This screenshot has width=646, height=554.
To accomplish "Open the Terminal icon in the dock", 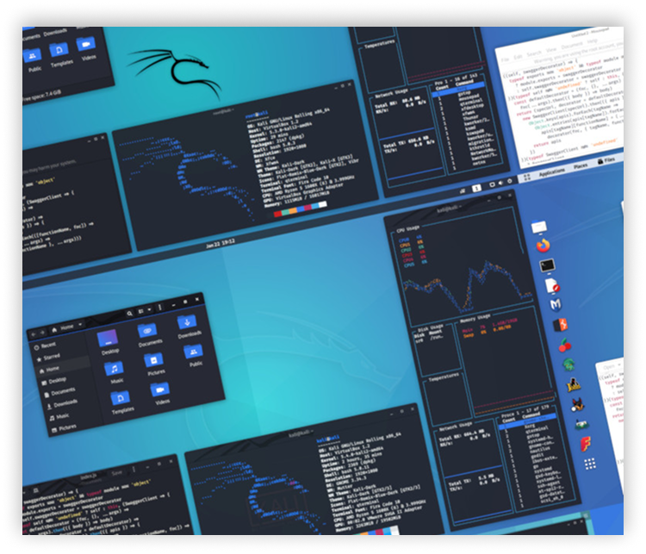I will [547, 265].
